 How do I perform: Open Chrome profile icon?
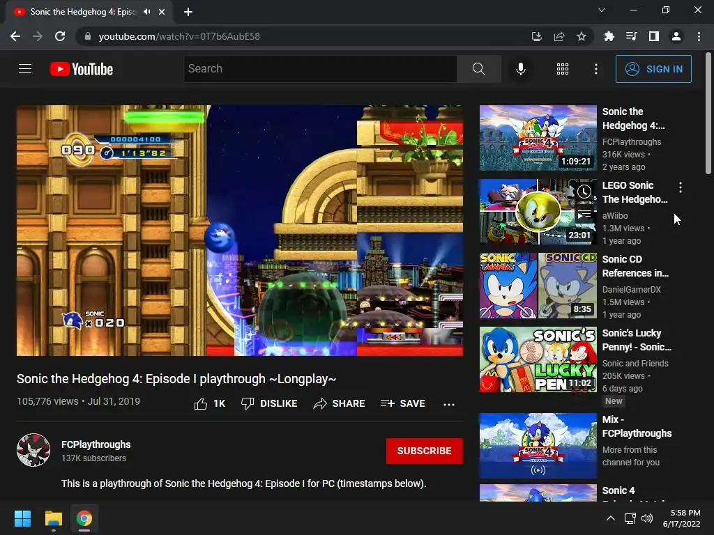(676, 36)
